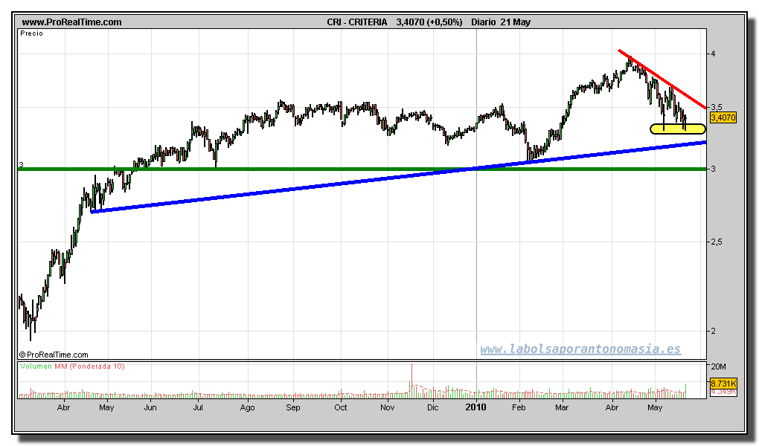Click the Feb label on time axis

click(x=519, y=407)
